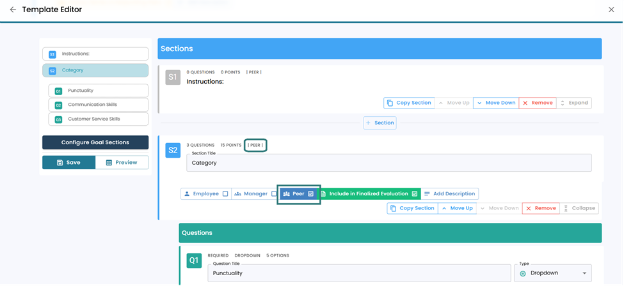Viewport: 624px width, 286px height.
Task: Click Configure Goal Sections button
Action: [x=95, y=142]
